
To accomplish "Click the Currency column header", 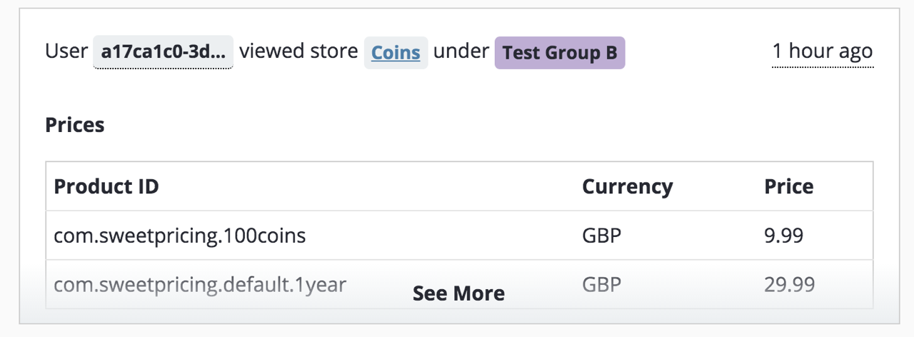I will (628, 187).
